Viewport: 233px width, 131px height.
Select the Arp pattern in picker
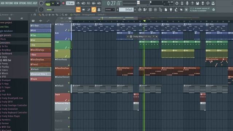40,45
